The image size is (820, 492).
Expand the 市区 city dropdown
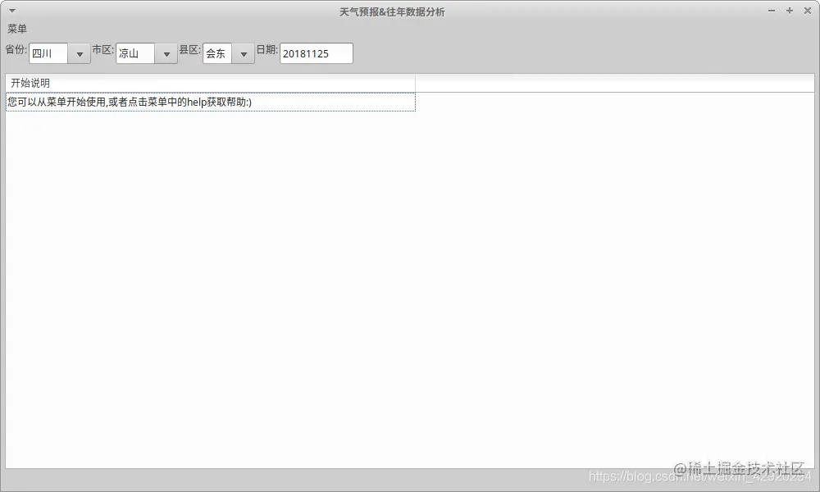tap(166, 52)
